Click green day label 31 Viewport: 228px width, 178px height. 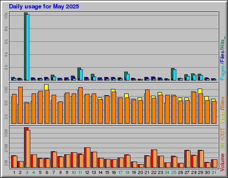214,173
